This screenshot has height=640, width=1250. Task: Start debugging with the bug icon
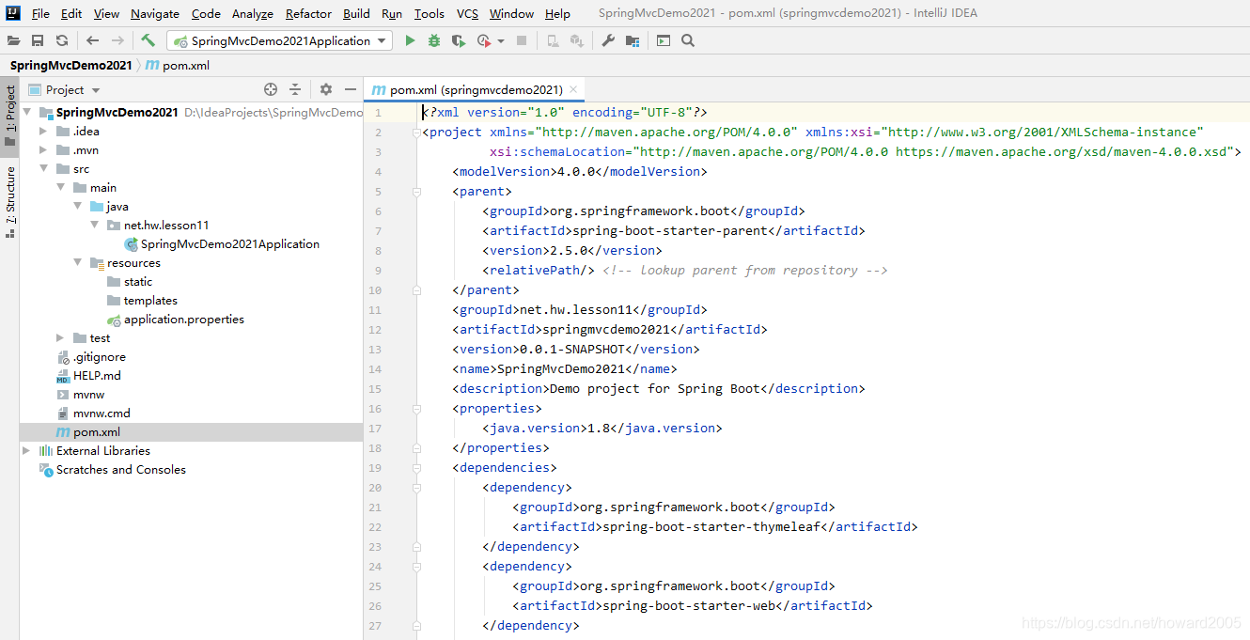[x=433, y=40]
